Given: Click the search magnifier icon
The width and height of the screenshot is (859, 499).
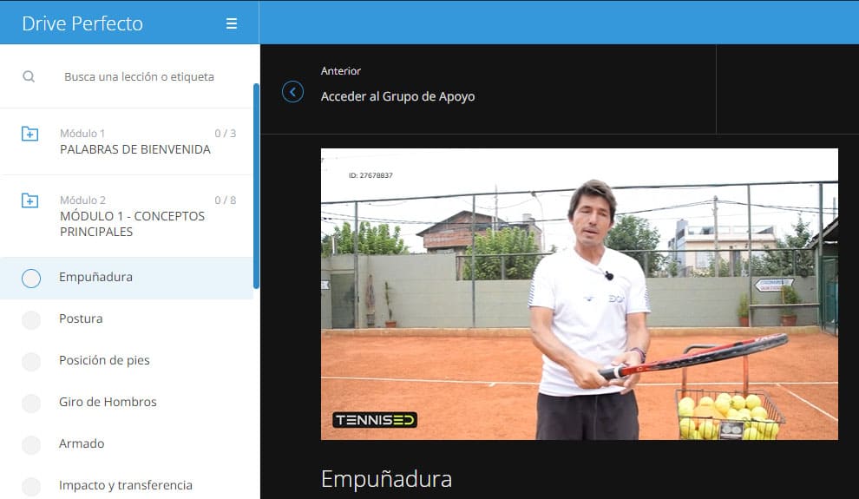Looking at the screenshot, I should (x=29, y=76).
